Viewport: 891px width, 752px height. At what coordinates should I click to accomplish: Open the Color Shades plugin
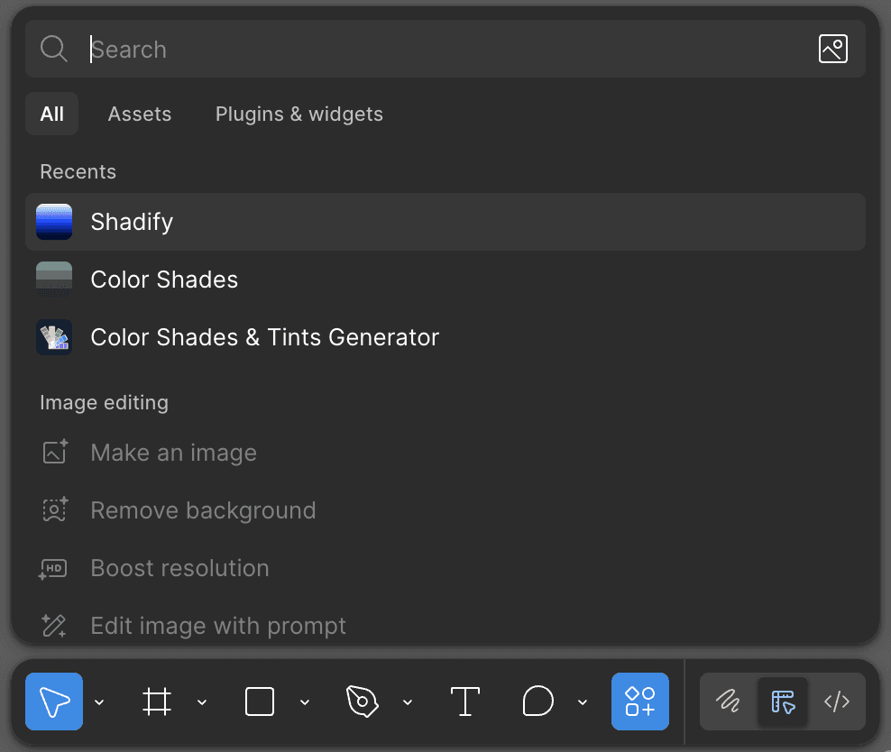tap(445, 280)
